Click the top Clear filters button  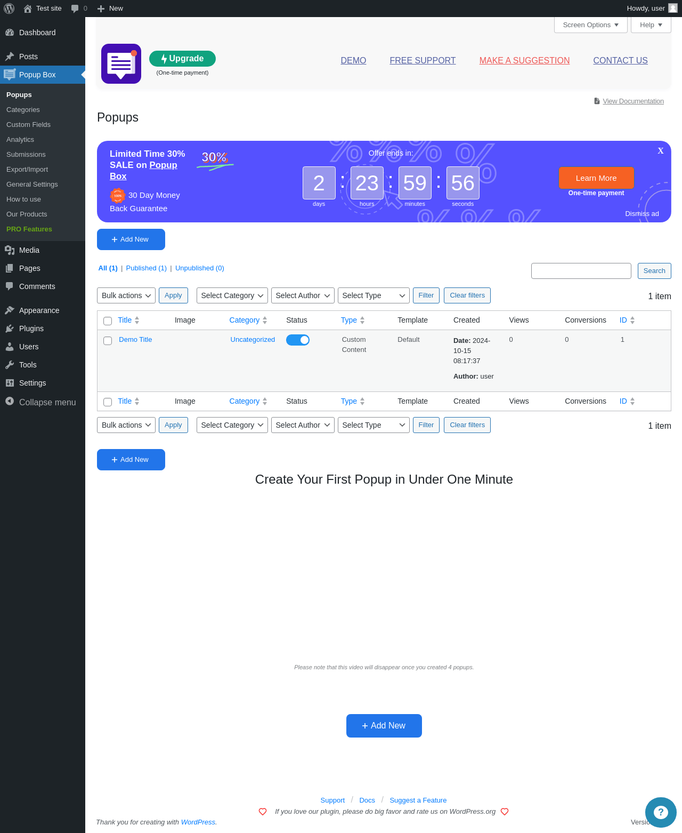[x=467, y=295]
